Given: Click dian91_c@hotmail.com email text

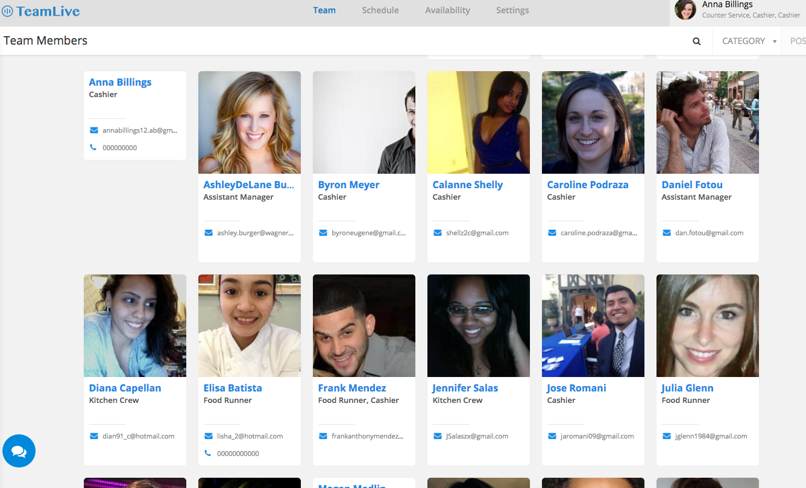Looking at the screenshot, I should [139, 436].
